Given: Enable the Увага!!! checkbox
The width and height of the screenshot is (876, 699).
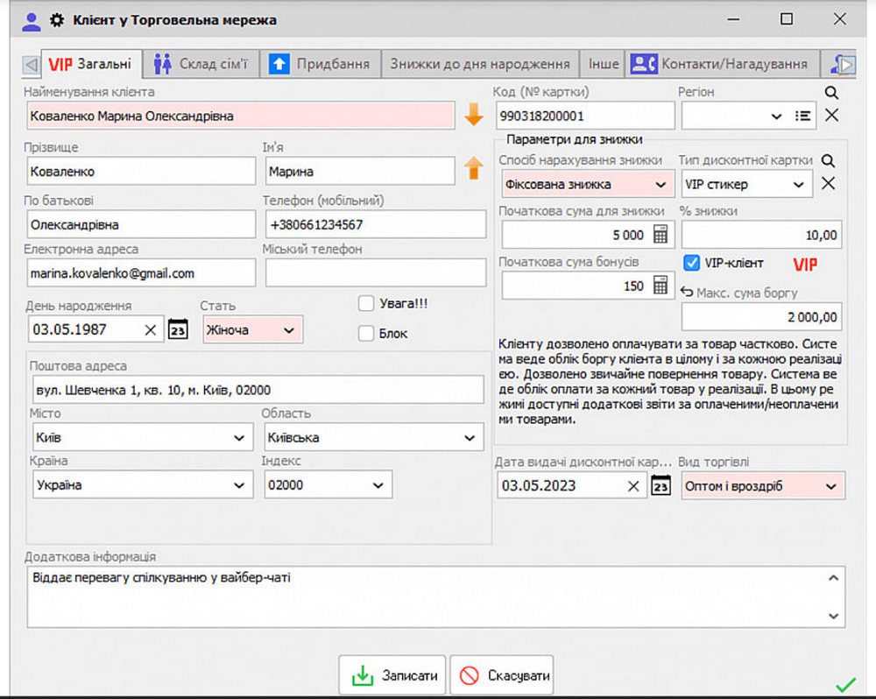Looking at the screenshot, I should [366, 304].
